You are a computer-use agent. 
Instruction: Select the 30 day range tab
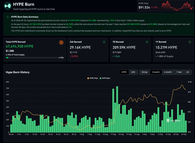[145, 72]
